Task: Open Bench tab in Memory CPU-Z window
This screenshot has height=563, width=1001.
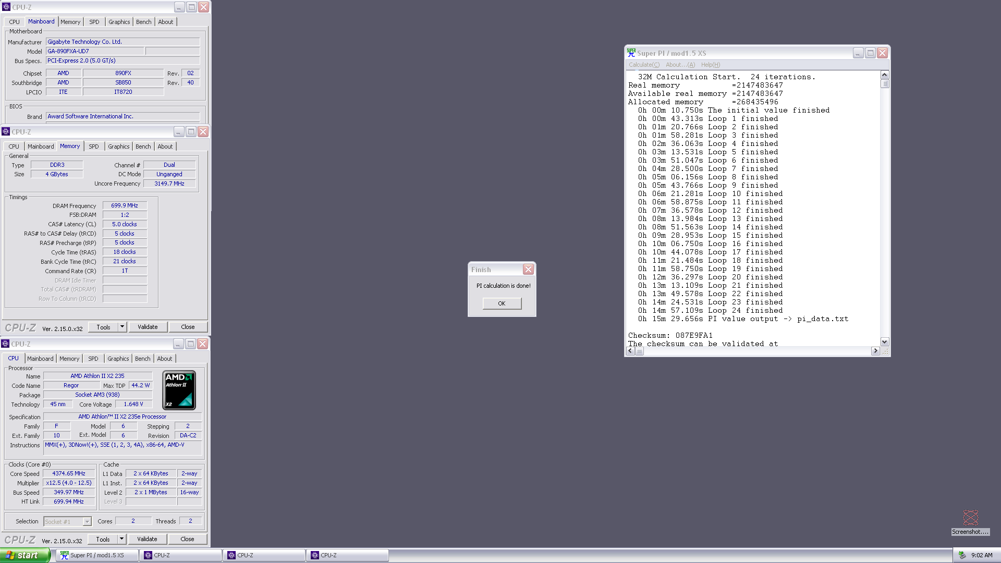Action: tap(143, 146)
